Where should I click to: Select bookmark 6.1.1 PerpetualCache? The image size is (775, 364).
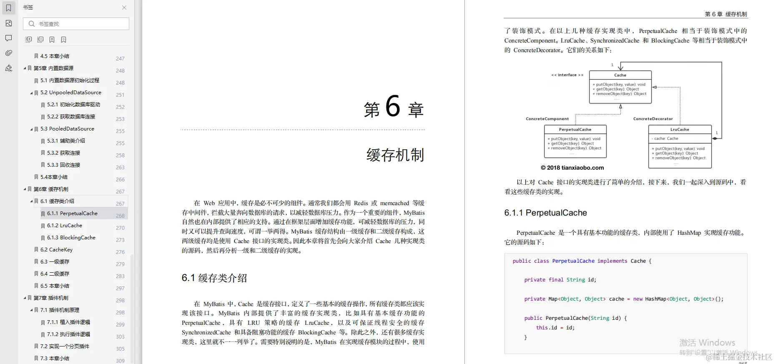click(x=72, y=213)
